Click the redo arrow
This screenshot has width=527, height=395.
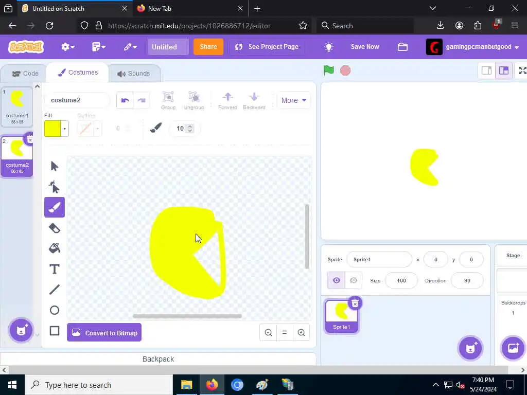pos(142,100)
